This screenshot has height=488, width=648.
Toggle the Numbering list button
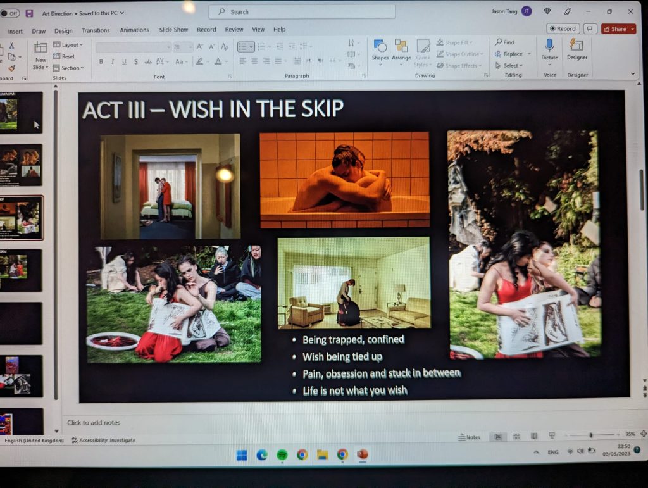click(x=261, y=47)
